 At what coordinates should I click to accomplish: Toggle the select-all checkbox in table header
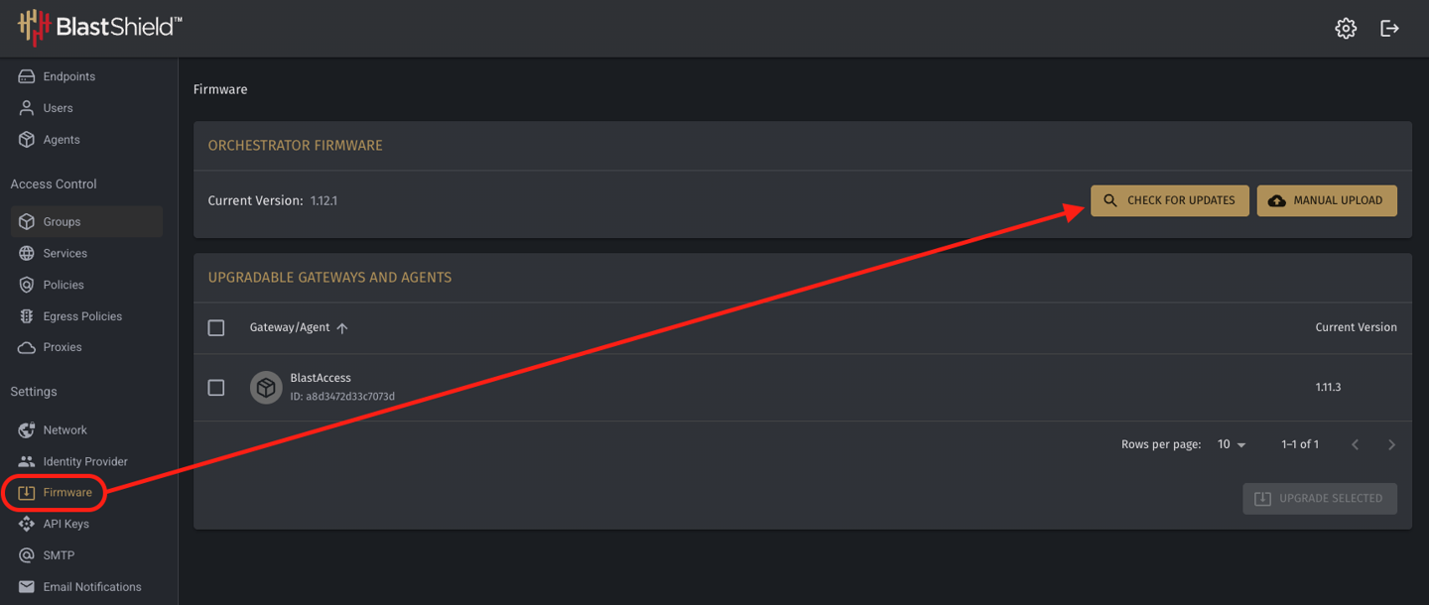(216, 327)
